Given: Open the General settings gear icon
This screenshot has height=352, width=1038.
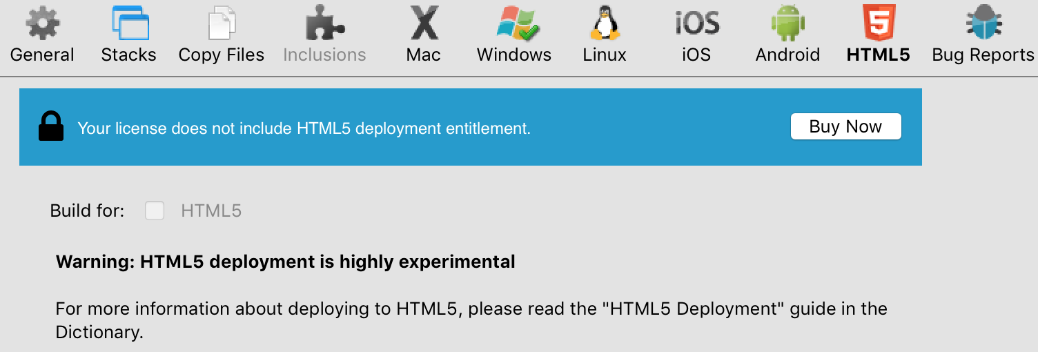Looking at the screenshot, I should (42, 24).
